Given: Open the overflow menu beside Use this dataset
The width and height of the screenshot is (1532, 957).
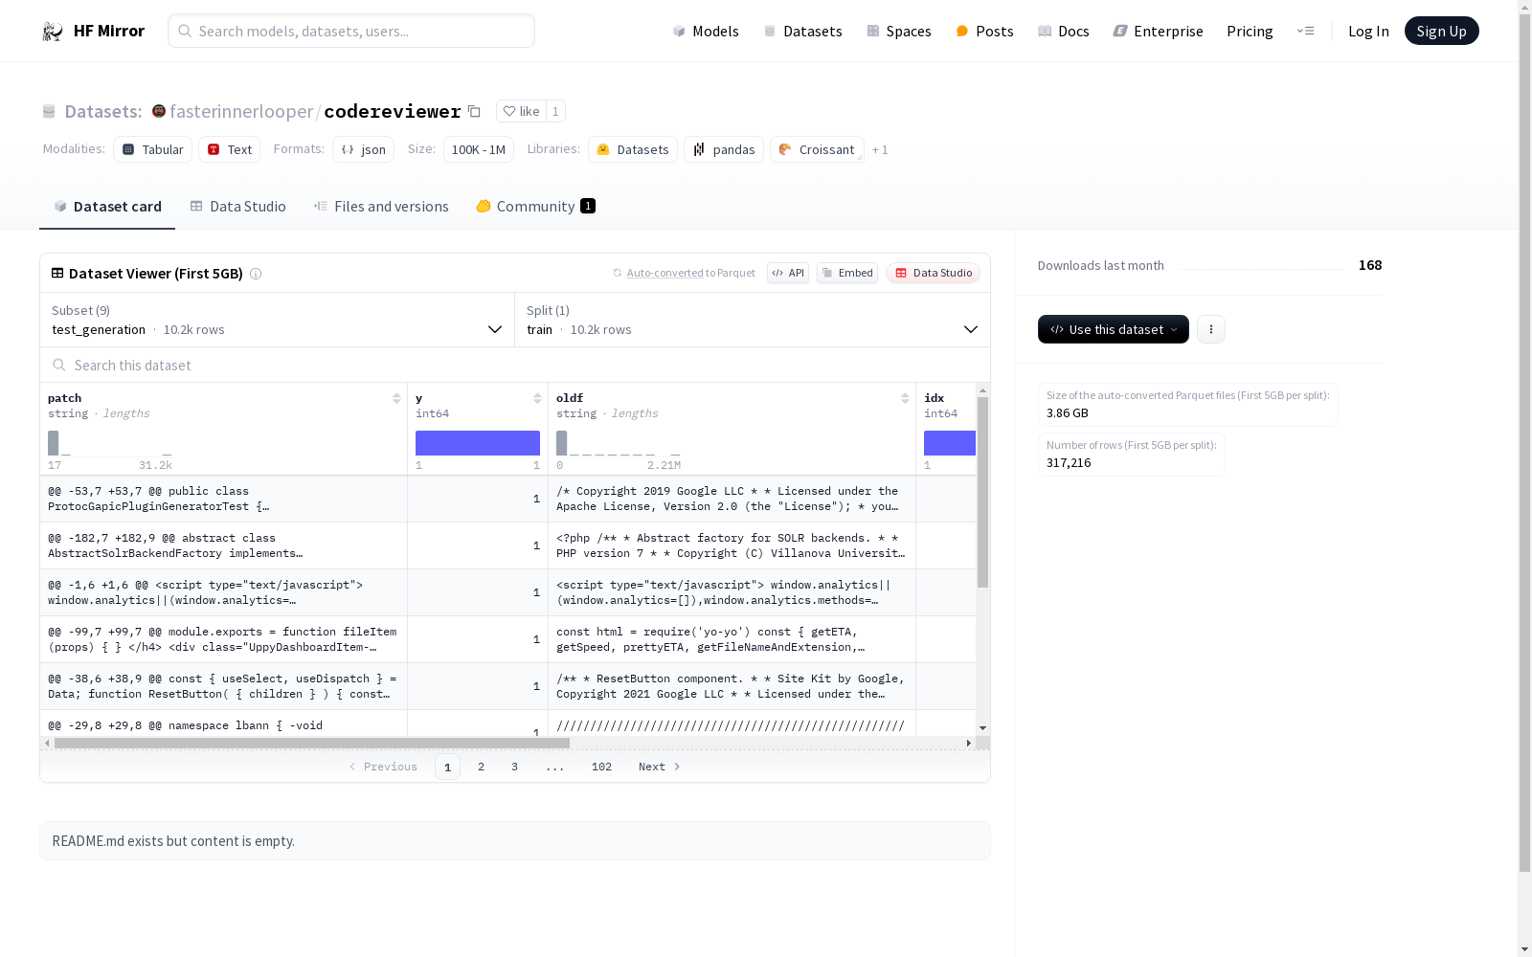Looking at the screenshot, I should (x=1210, y=329).
